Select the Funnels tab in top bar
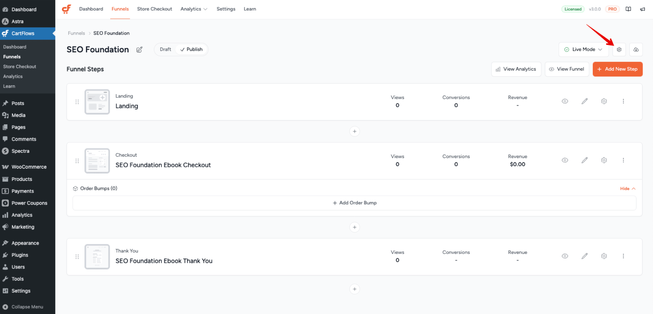The height and width of the screenshot is (314, 653). (x=120, y=9)
